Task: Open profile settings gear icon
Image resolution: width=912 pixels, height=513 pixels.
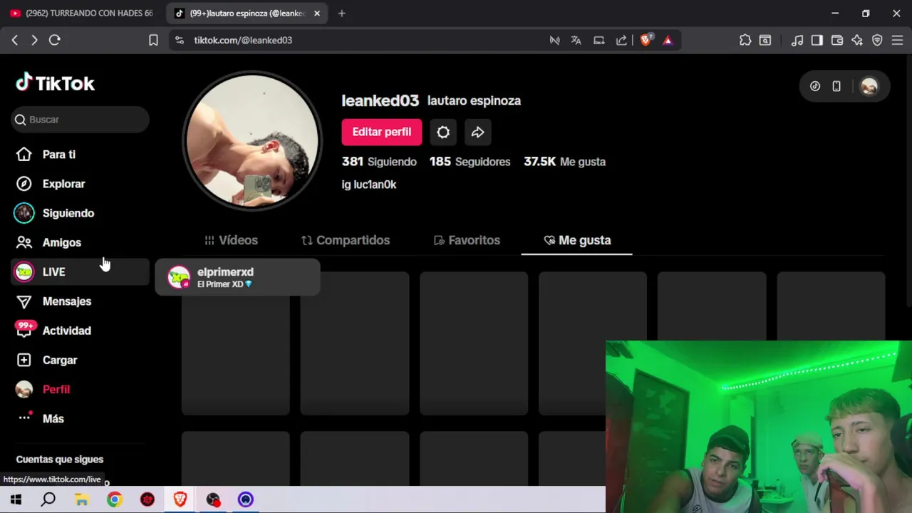Action: click(443, 132)
